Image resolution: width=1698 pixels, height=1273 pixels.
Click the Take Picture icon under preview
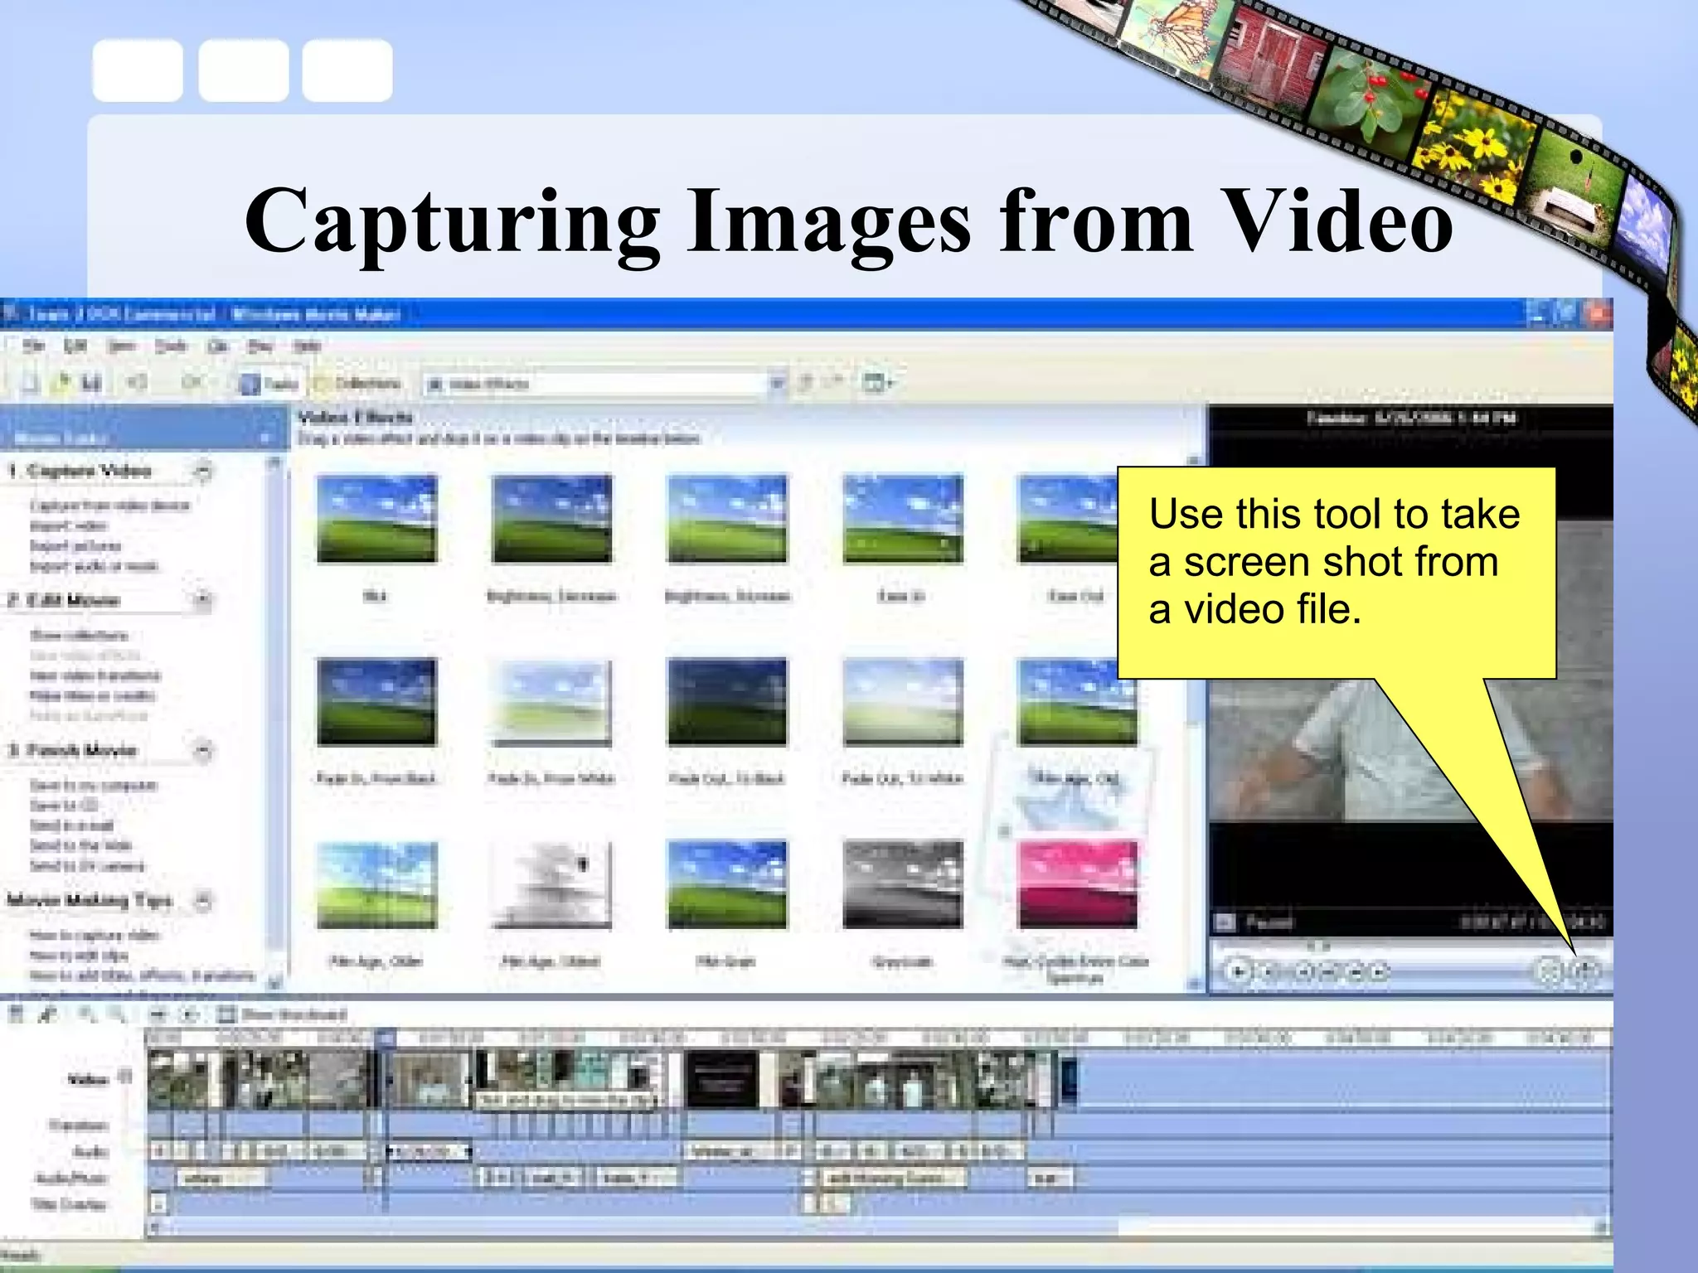tap(1584, 970)
